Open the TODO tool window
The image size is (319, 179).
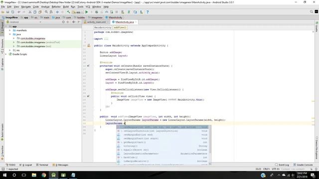click(x=10, y=165)
